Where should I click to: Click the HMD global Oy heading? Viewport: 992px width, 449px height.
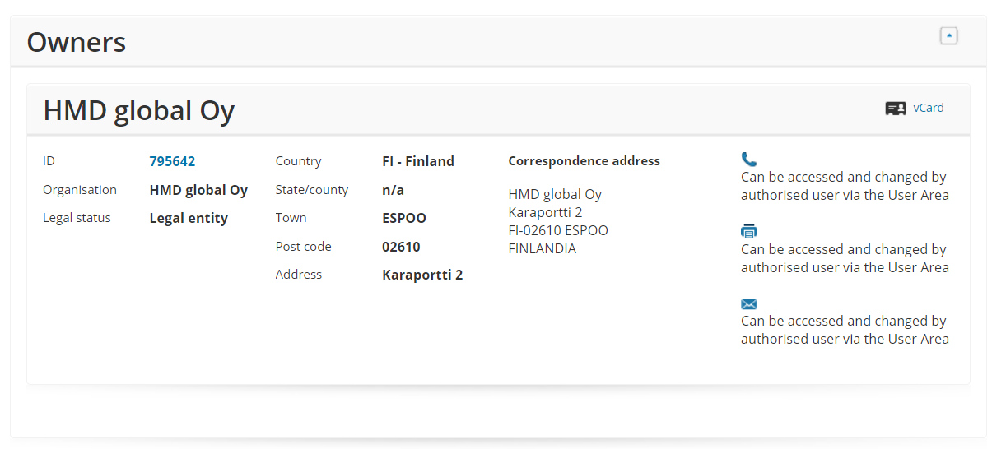click(x=139, y=110)
